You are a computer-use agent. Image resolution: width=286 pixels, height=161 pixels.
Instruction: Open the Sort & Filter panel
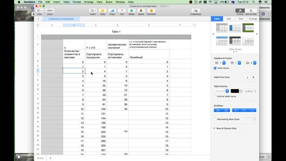click(x=251, y=11)
